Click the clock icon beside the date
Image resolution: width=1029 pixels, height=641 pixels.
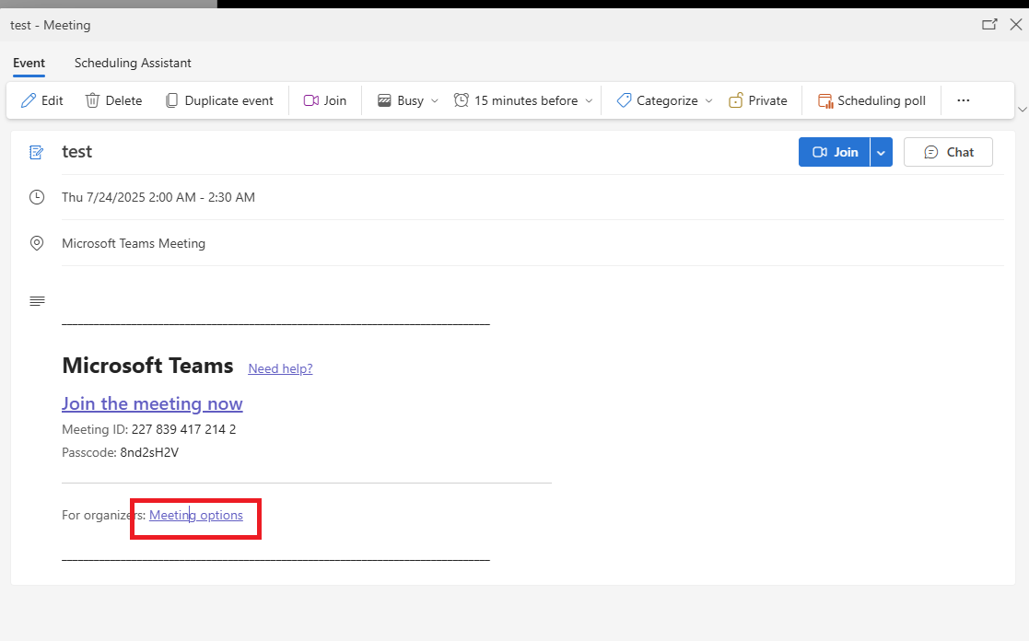point(37,197)
